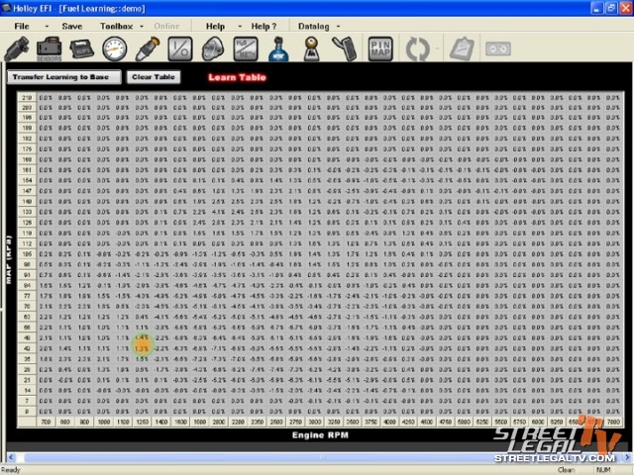
Task: Click the I/O configuration icon
Action: 180,48
